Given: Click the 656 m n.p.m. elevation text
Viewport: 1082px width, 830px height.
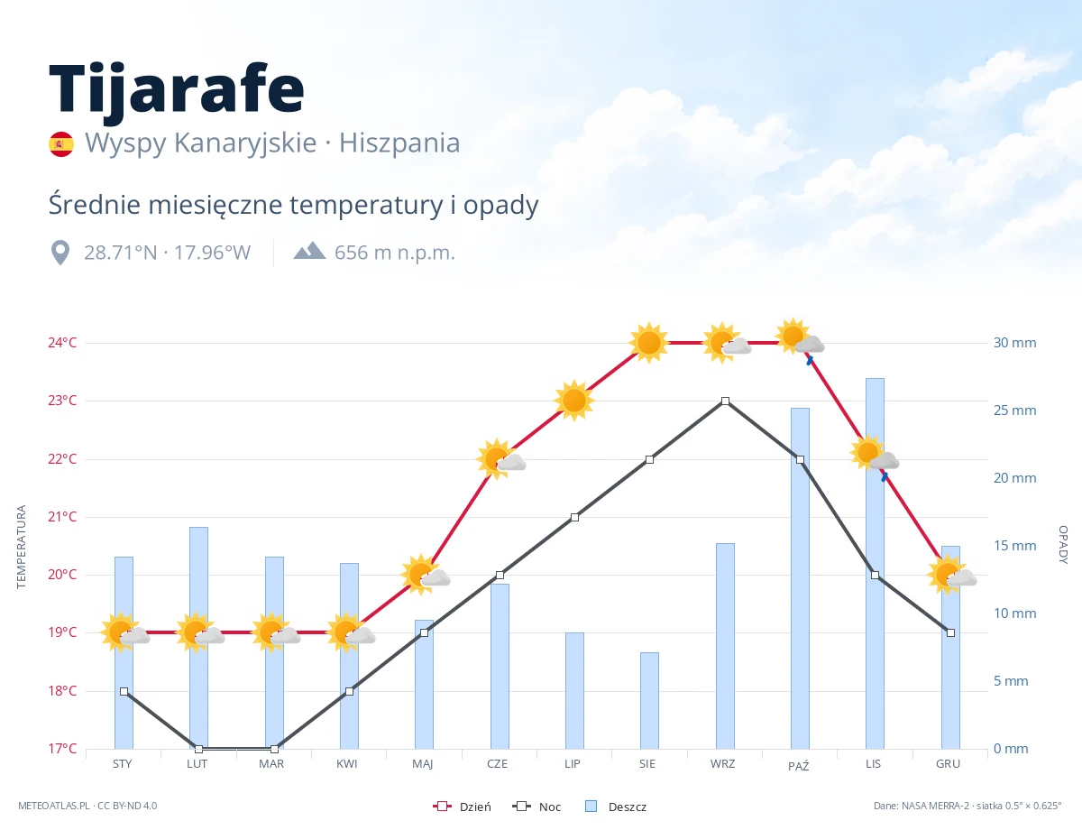Looking at the screenshot, I should (395, 253).
